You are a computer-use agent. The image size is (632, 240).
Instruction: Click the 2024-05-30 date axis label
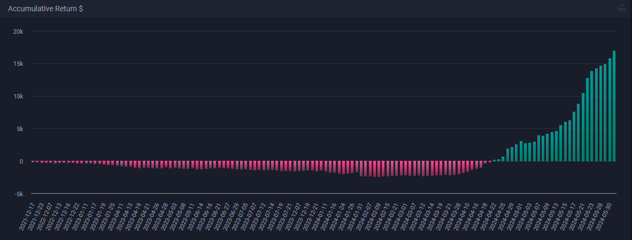[x=603, y=216]
